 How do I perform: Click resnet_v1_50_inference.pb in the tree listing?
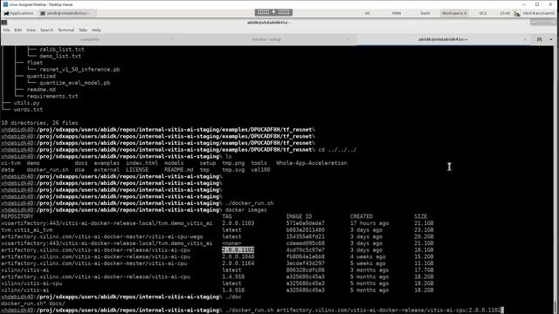click(x=79, y=70)
